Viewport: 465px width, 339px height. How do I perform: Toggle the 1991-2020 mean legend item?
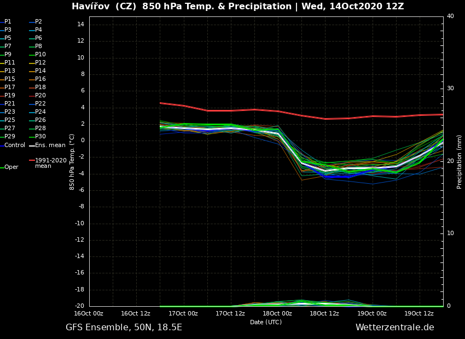[x=50, y=163]
